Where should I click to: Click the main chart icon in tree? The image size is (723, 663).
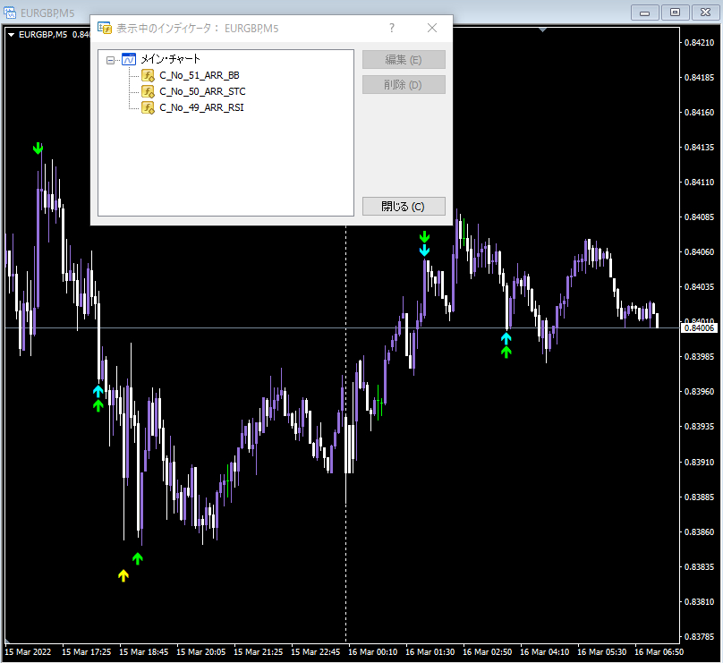[129, 59]
